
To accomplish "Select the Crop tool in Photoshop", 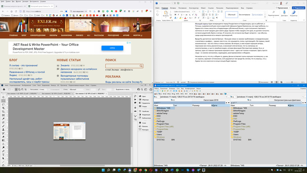I will [x=3, y=111].
